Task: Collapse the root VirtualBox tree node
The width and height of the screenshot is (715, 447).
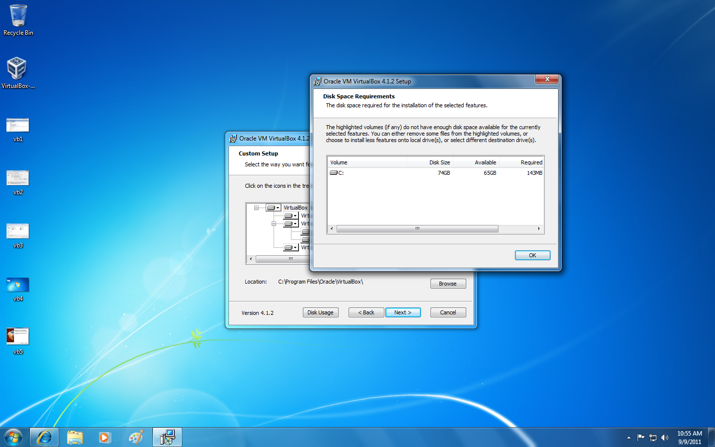Action: point(256,208)
